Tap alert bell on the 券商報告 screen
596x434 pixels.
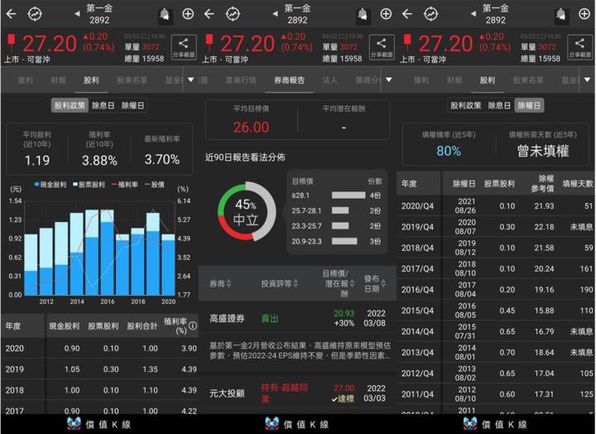pos(363,14)
